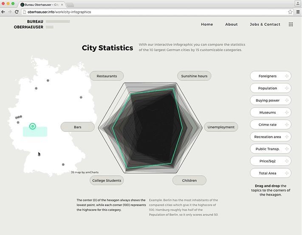Click the College Students category pill
Screen dimensions: 302x235
107,180
